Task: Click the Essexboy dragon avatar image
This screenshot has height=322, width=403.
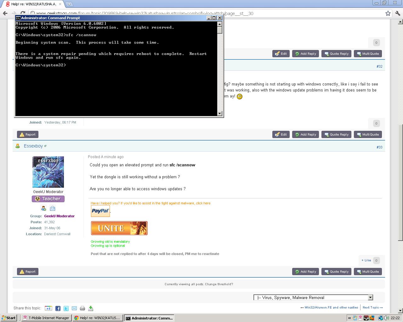Action: 48,172
